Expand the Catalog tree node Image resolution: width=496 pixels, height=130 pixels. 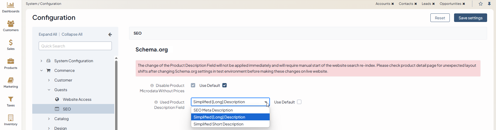(x=49, y=119)
